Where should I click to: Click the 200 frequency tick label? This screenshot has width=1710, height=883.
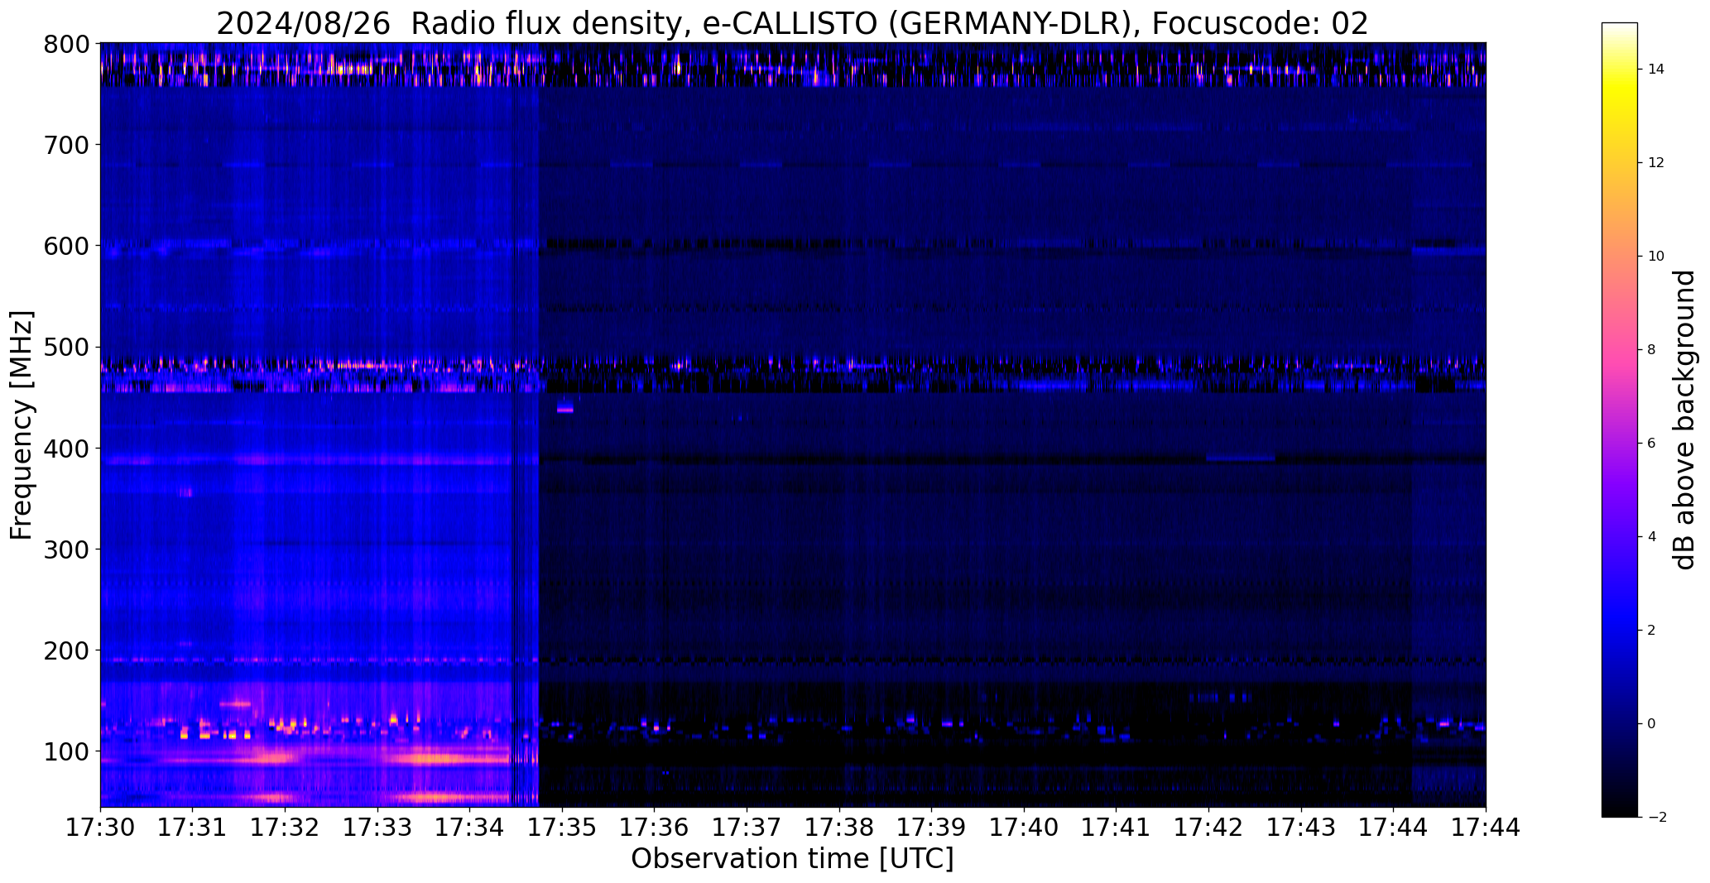tap(65, 650)
